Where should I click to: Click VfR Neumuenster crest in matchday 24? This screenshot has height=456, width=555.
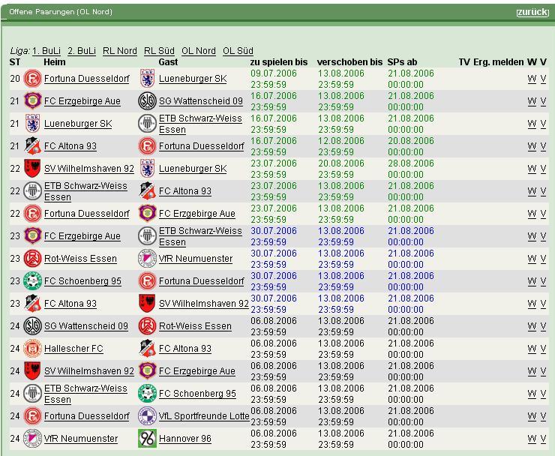(x=32, y=438)
